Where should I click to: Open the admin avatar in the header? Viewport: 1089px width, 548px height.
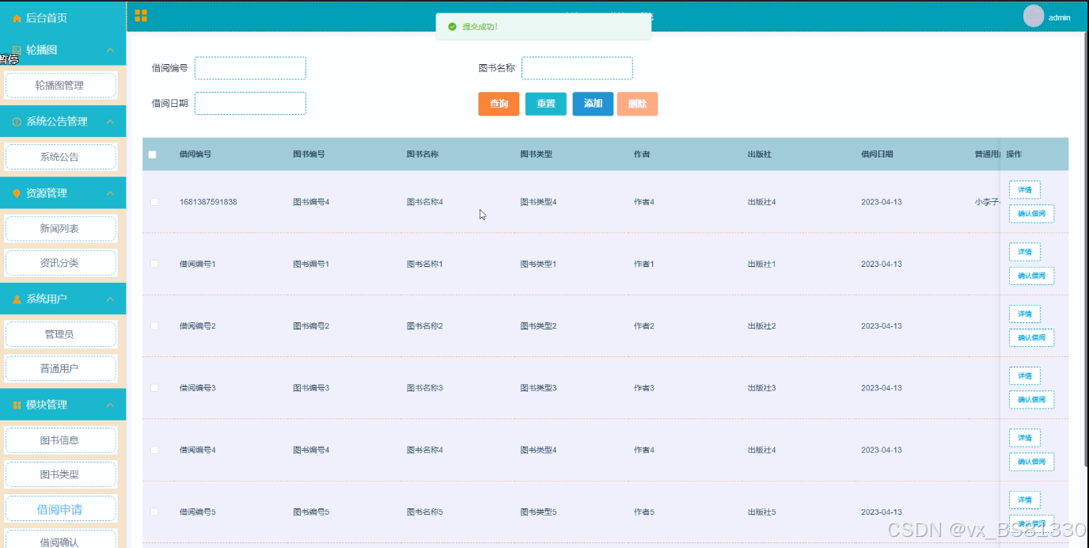(1034, 16)
